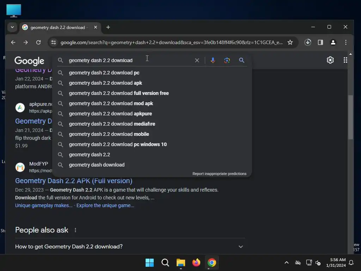Bookmark this page with the star icon
Viewport: 361px width, 271px height.
tap(290, 42)
